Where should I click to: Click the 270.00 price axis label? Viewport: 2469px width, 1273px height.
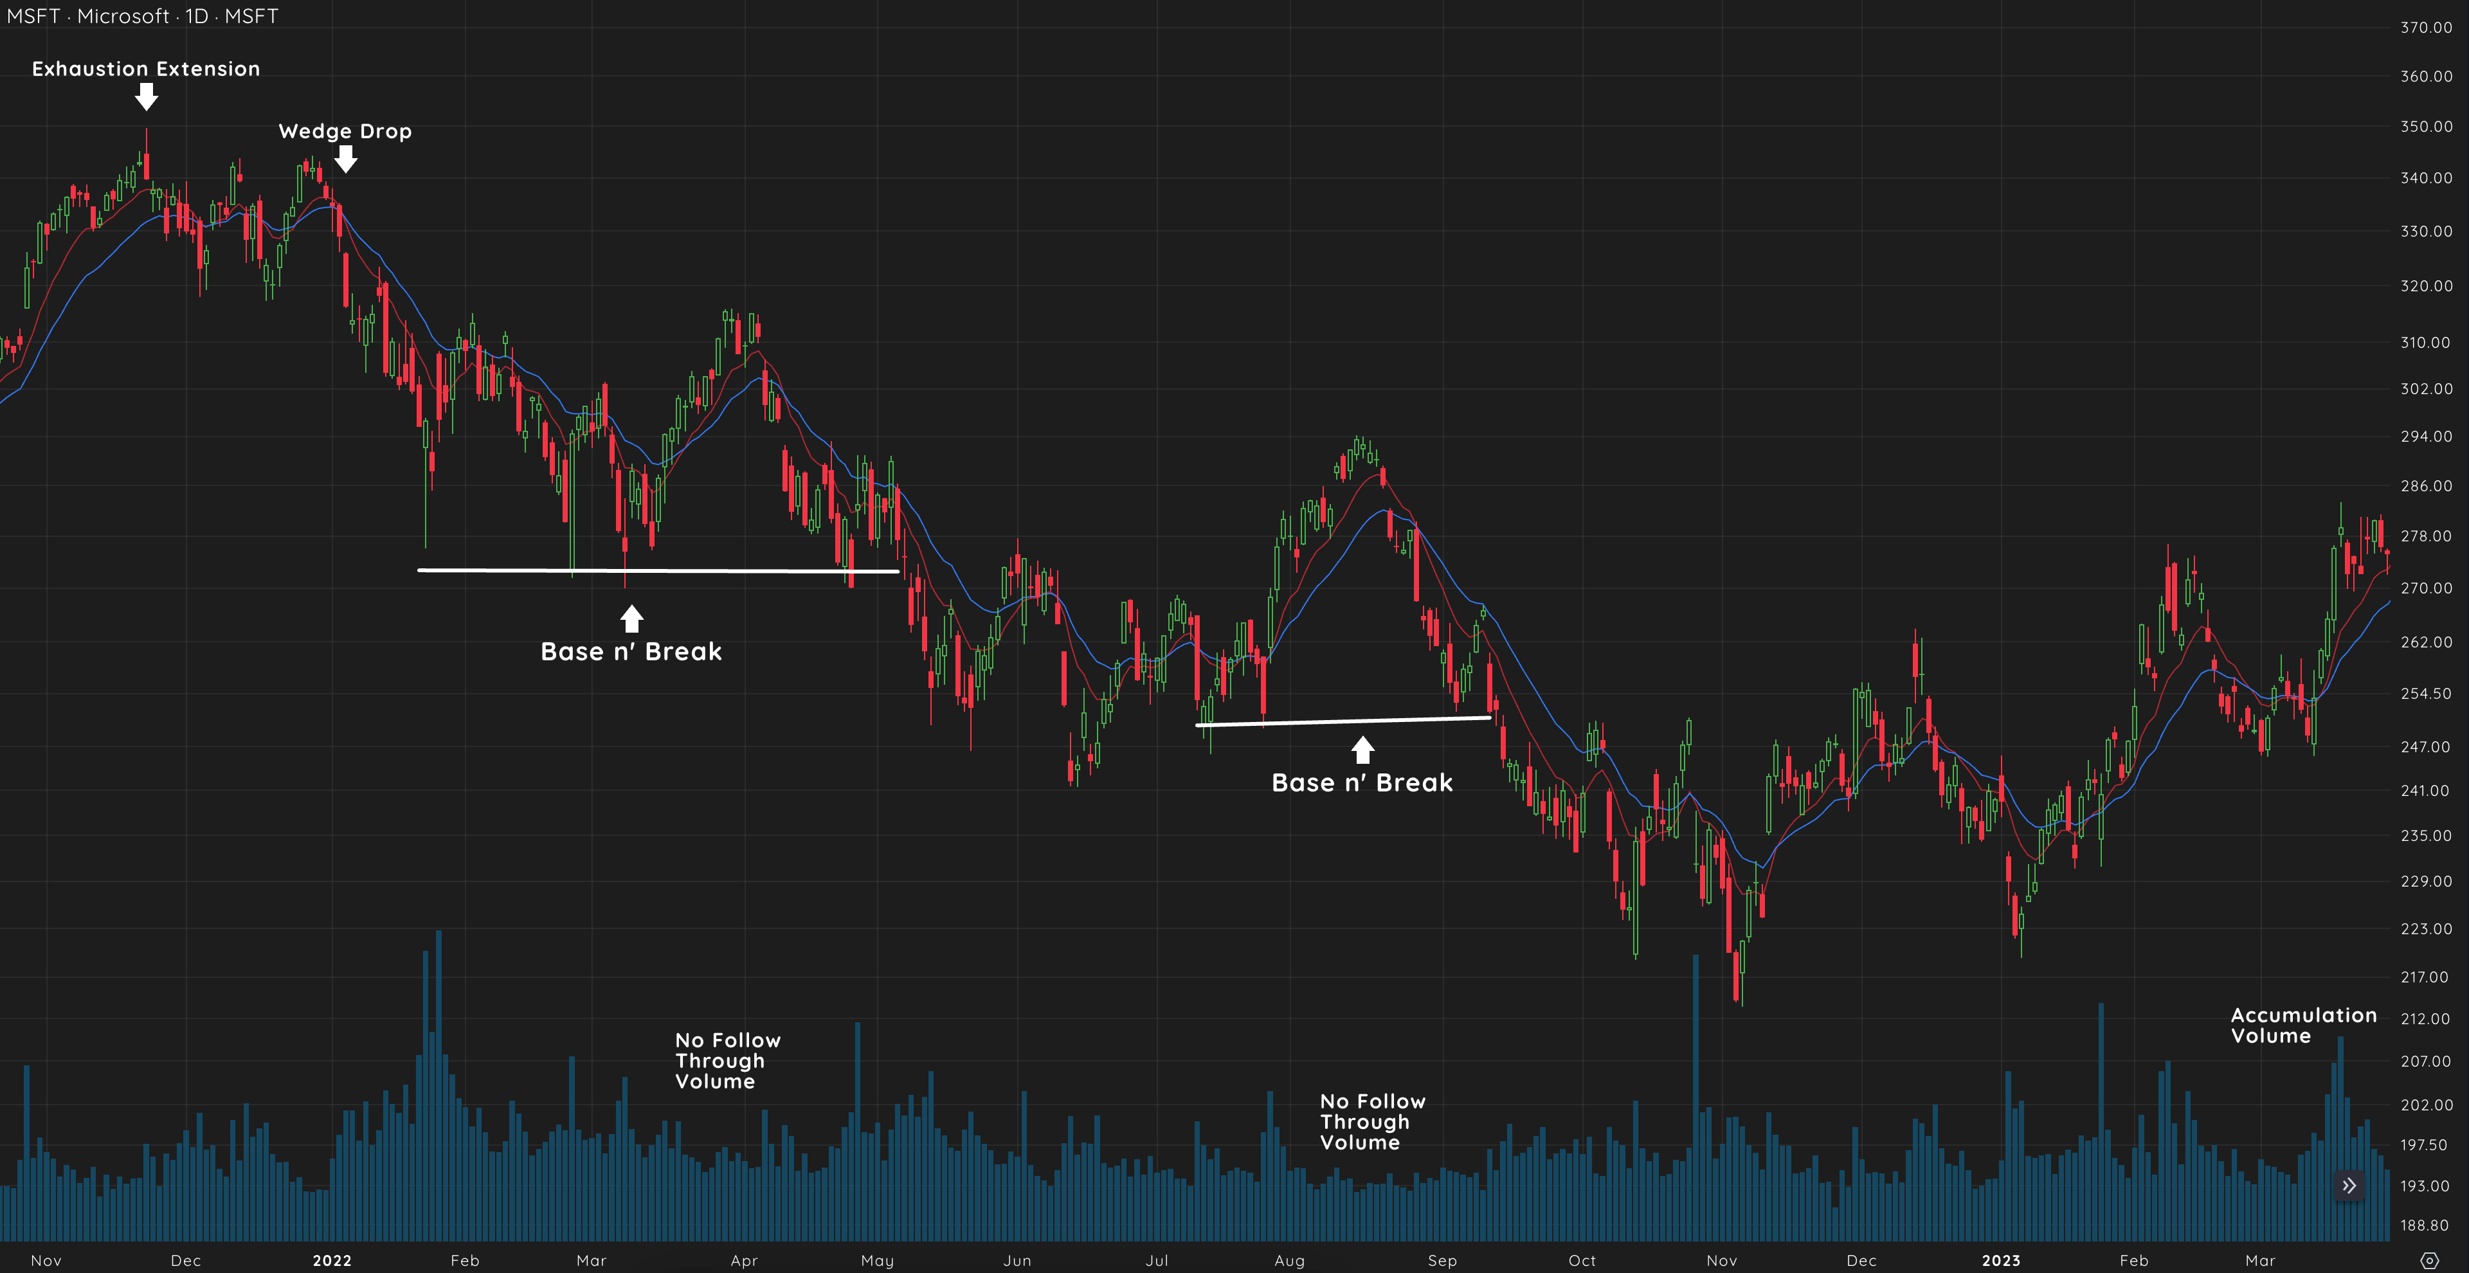pyautogui.click(x=2426, y=588)
